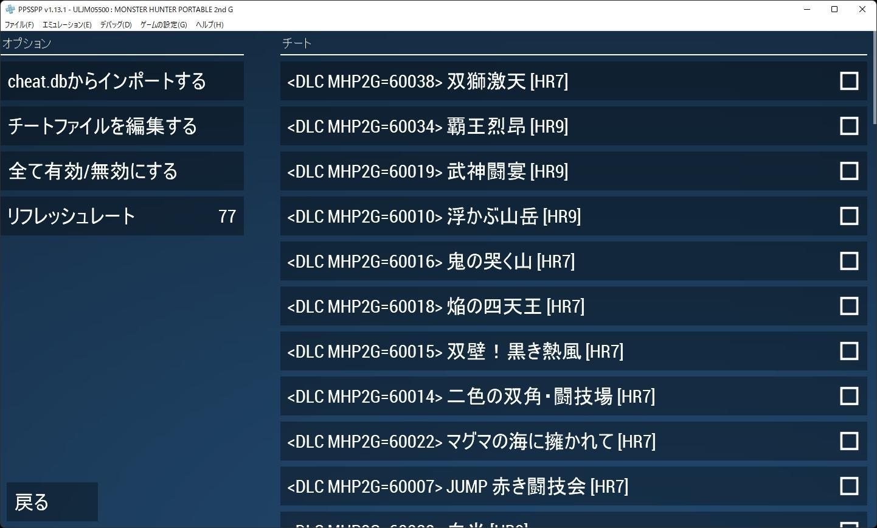Open the ファイル(F) menu
The width and height of the screenshot is (877, 528).
click(x=19, y=25)
